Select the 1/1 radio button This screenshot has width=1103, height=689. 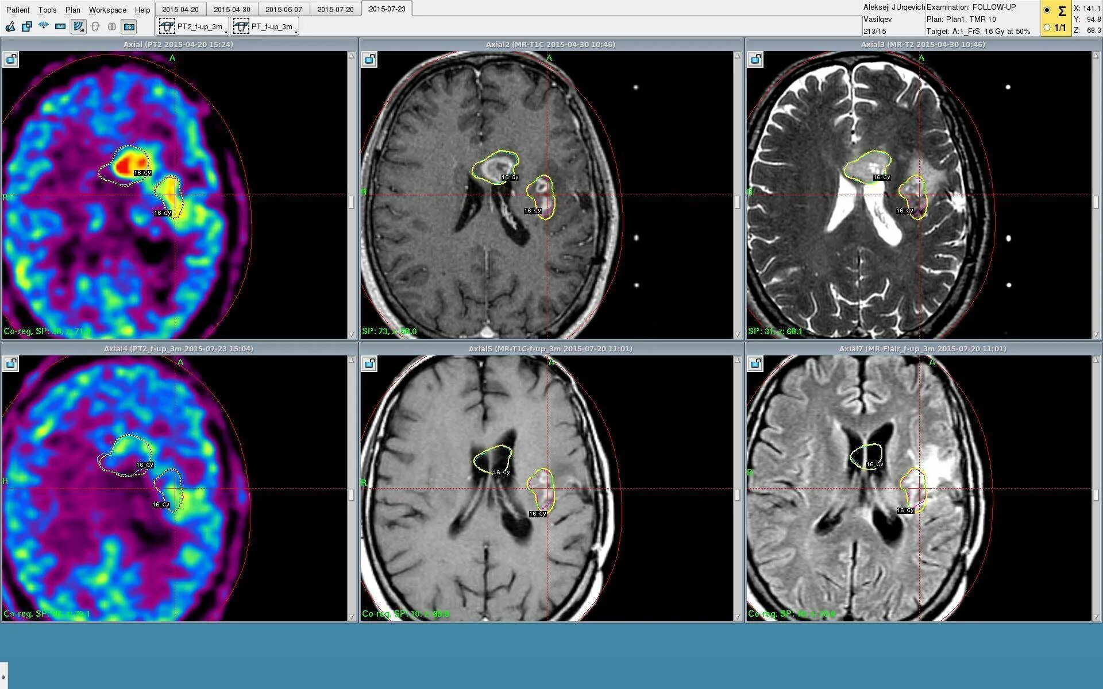tap(1047, 27)
